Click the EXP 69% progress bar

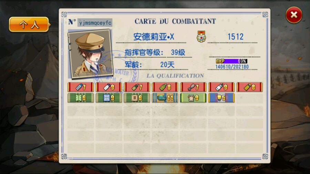point(231,61)
